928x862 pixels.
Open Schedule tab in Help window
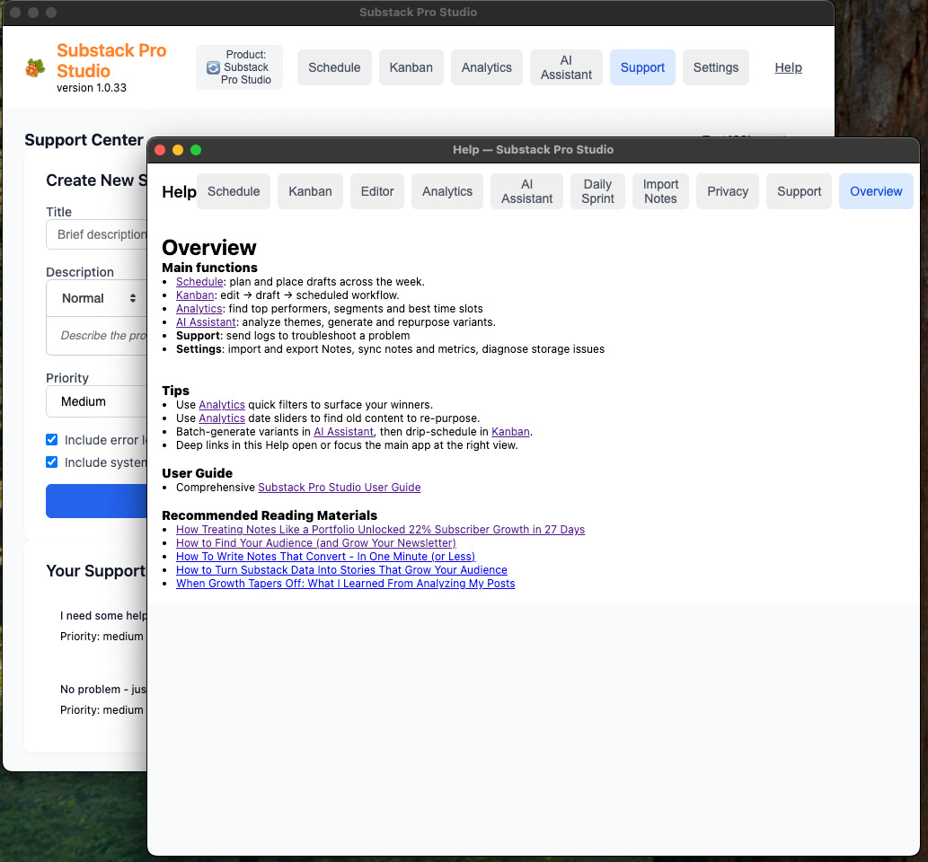click(234, 191)
